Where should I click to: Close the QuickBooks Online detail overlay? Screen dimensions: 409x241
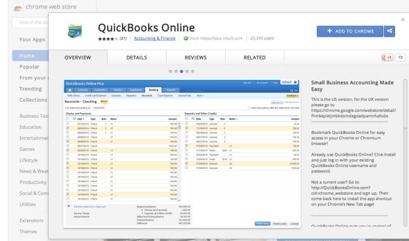pos(403,20)
